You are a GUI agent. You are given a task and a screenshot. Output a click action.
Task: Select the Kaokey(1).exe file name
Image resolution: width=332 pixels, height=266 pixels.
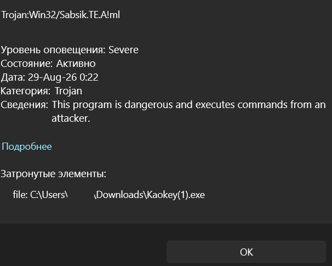(x=176, y=195)
